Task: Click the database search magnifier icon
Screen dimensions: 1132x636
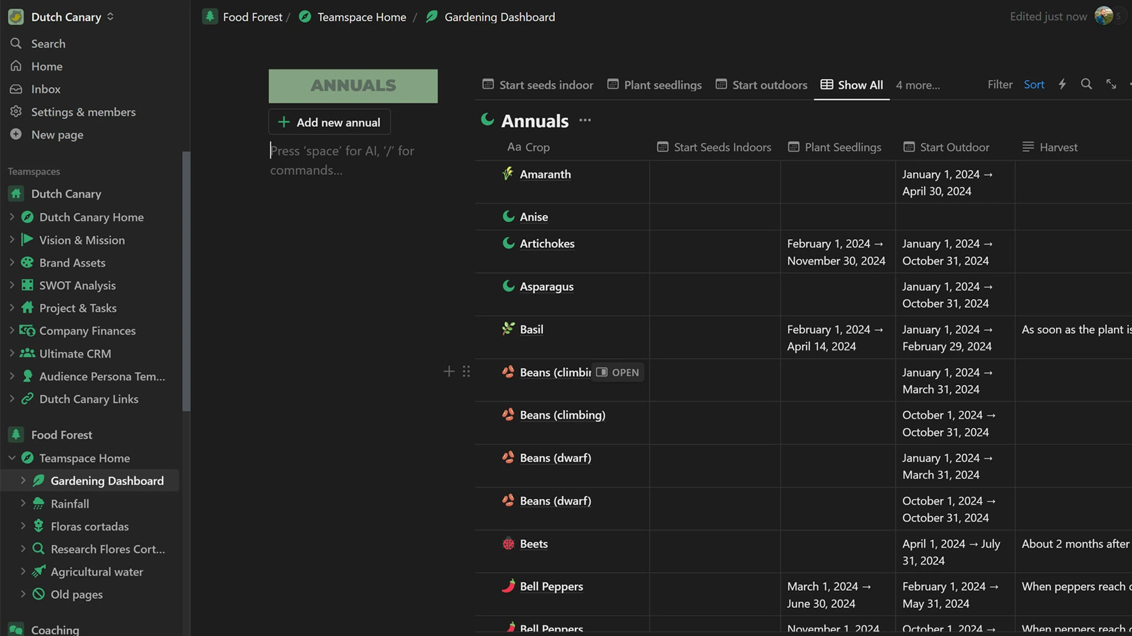Action: pos(1086,84)
